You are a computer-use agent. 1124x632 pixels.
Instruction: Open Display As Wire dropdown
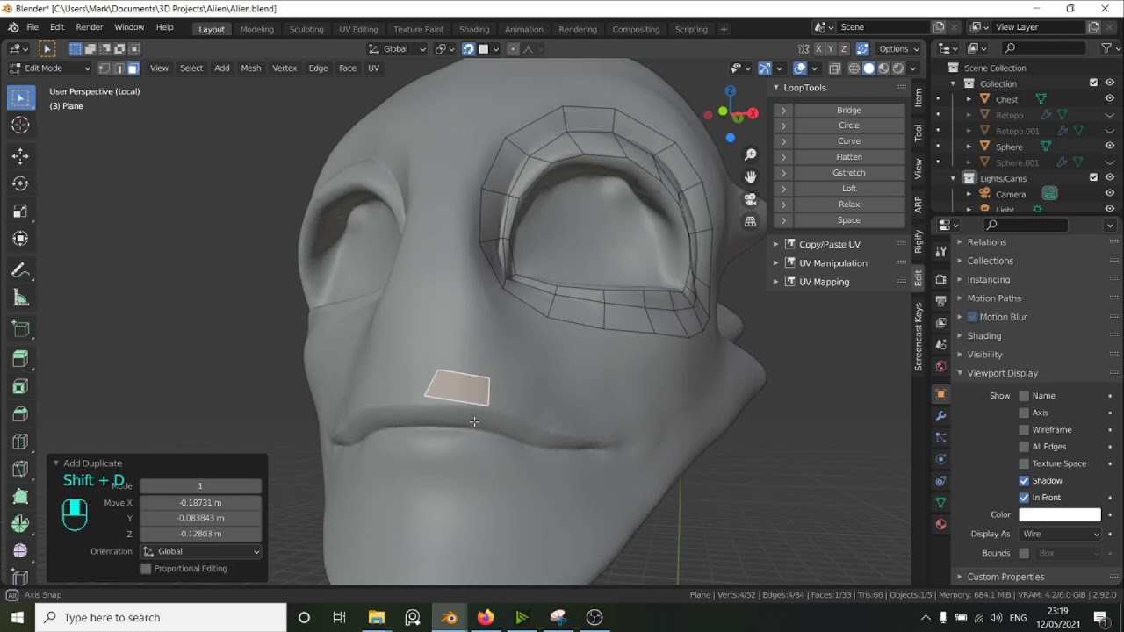[1060, 535]
